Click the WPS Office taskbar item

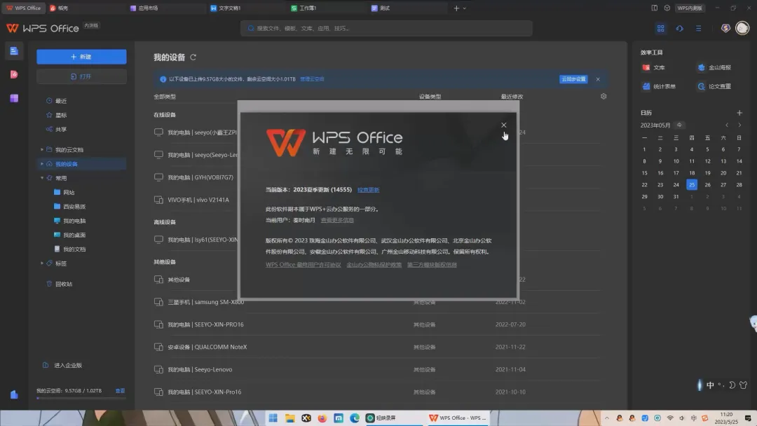[457, 418]
